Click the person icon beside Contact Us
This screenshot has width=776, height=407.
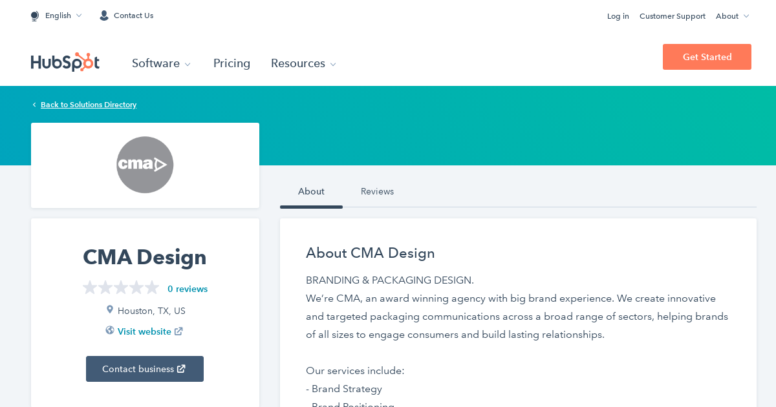coord(103,15)
